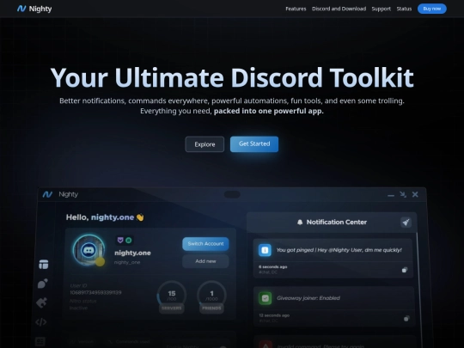
Task: Click the Explore button
Action: coord(205,144)
